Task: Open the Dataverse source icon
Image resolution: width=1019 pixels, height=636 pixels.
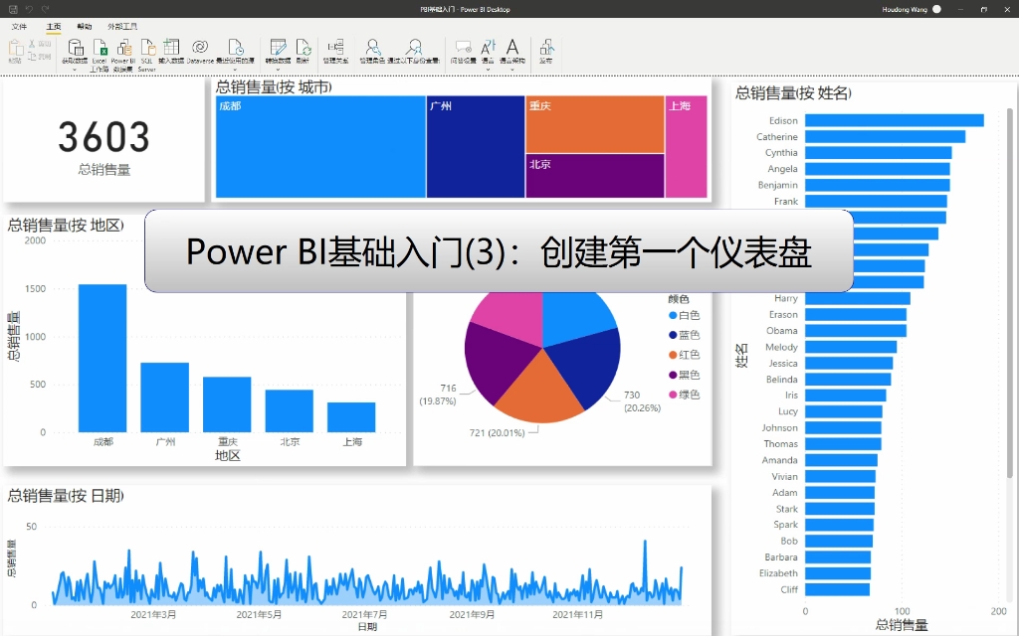Action: (x=200, y=47)
